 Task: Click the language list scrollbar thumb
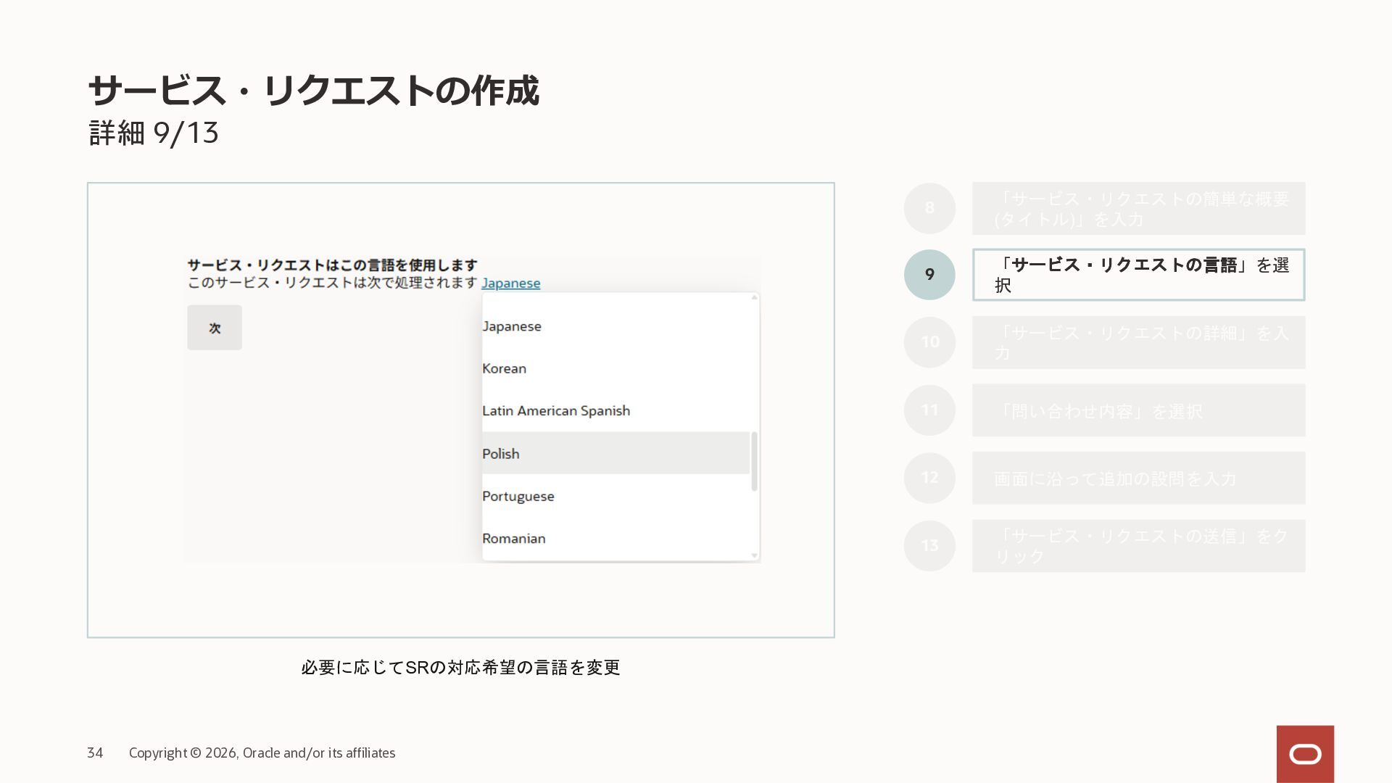point(754,461)
